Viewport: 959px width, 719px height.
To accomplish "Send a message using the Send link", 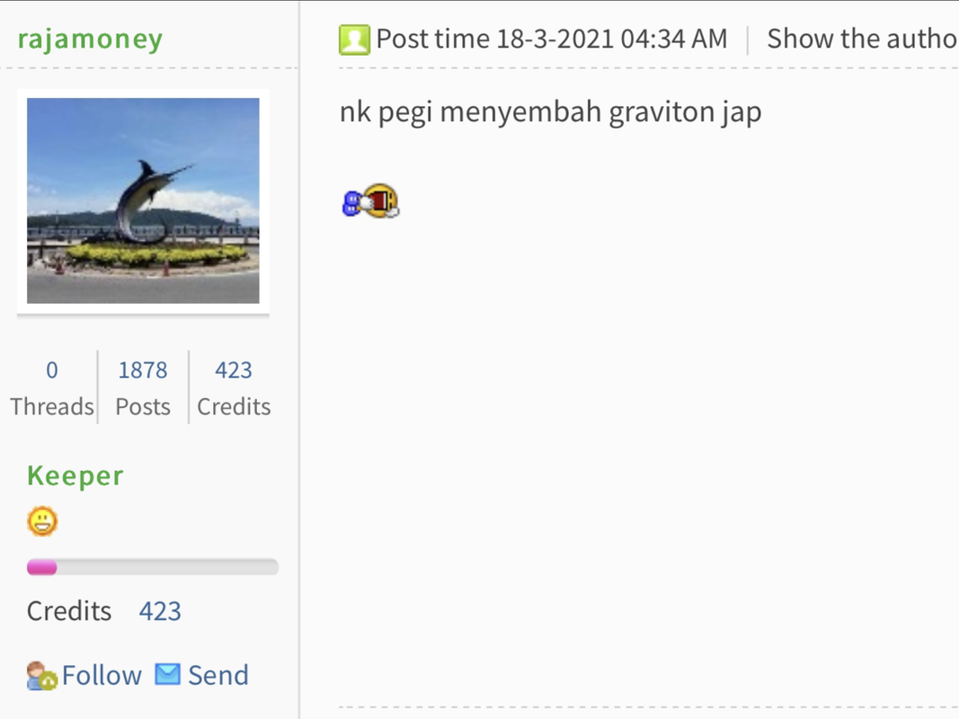I will click(218, 676).
